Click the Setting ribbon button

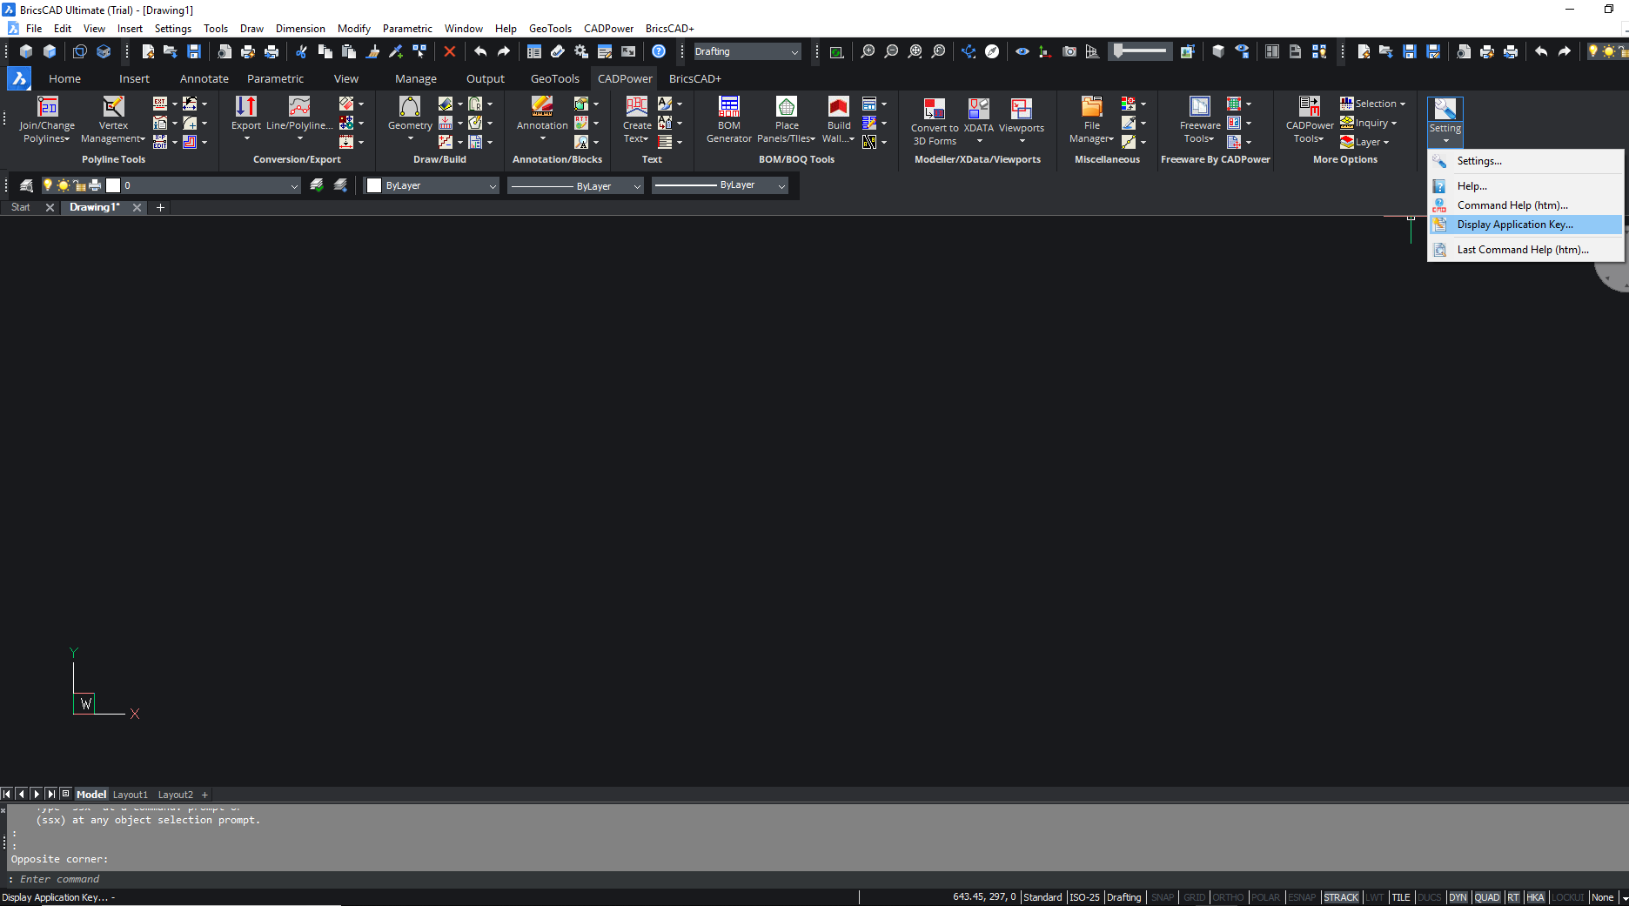click(x=1445, y=120)
